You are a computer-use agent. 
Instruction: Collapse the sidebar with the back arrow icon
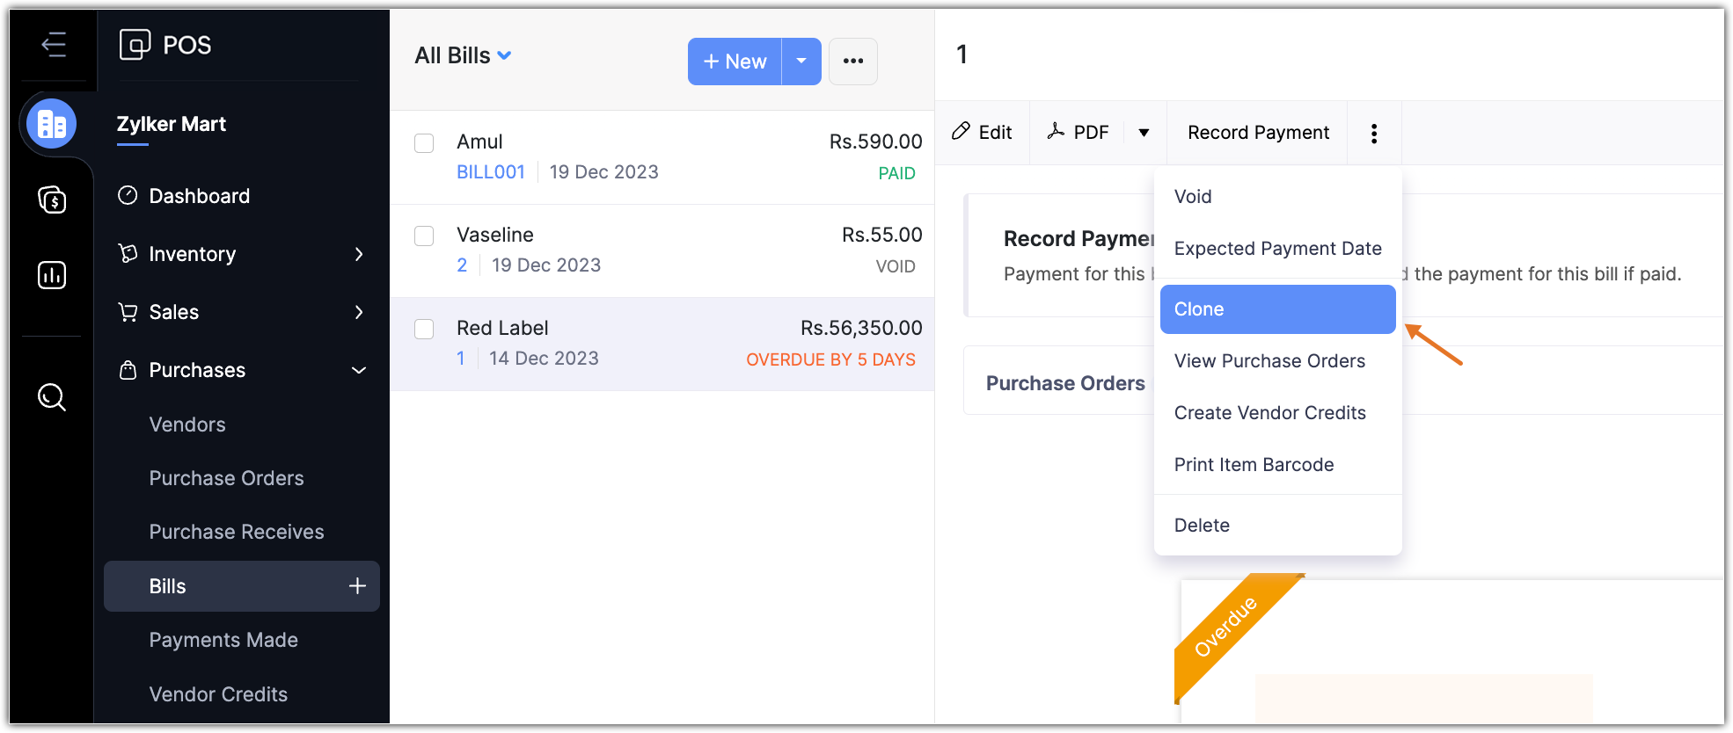54,44
